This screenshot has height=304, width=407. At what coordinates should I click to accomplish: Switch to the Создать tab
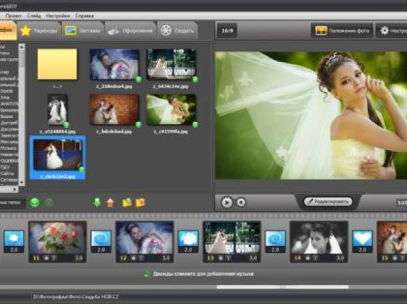tap(177, 31)
